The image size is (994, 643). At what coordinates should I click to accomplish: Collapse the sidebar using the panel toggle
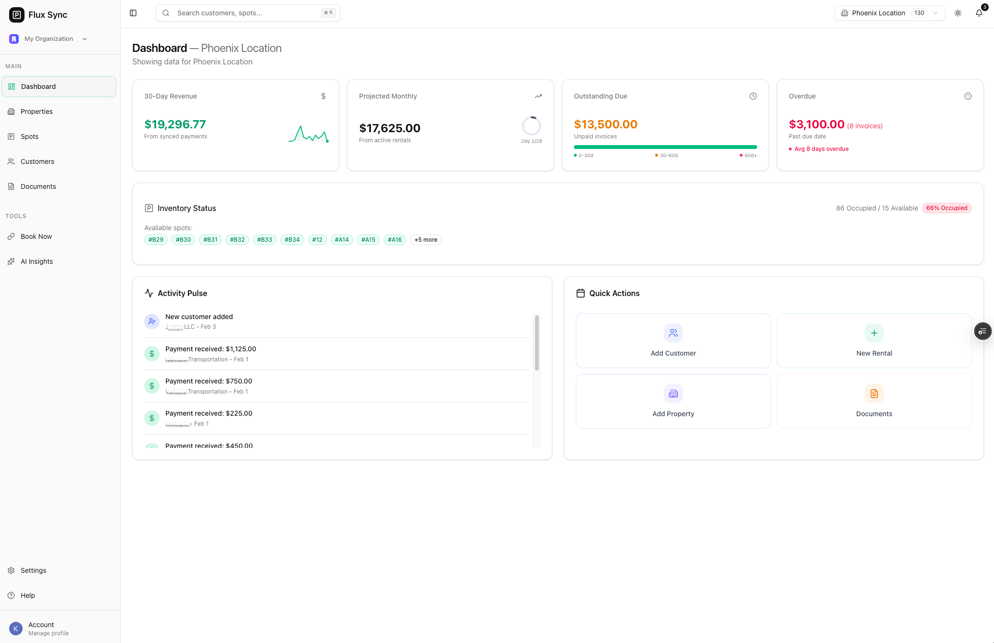click(x=133, y=13)
